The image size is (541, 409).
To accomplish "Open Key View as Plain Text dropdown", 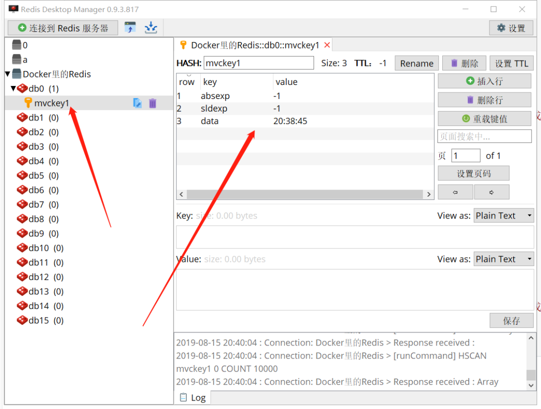I will coord(503,215).
